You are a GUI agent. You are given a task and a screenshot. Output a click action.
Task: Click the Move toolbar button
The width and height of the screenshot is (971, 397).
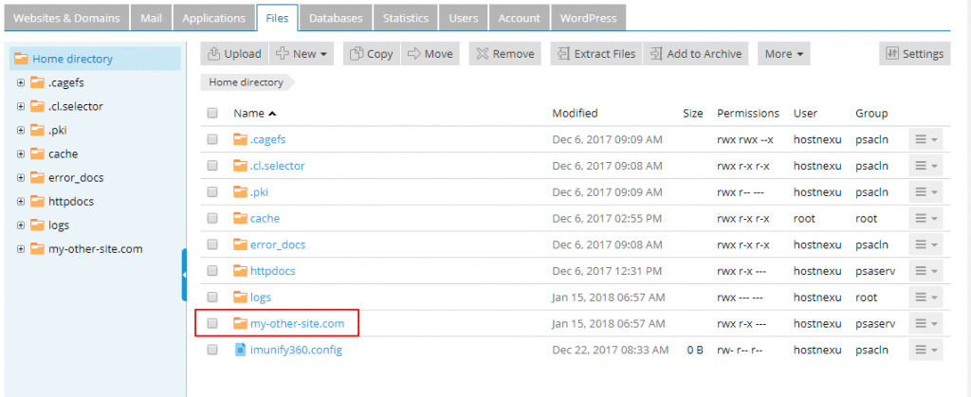tap(430, 54)
